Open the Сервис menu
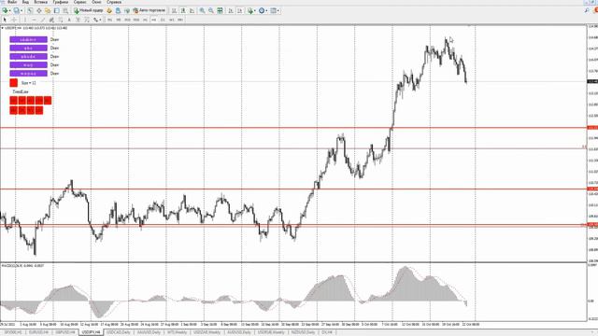The width and height of the screenshot is (598, 336). (x=80, y=2)
